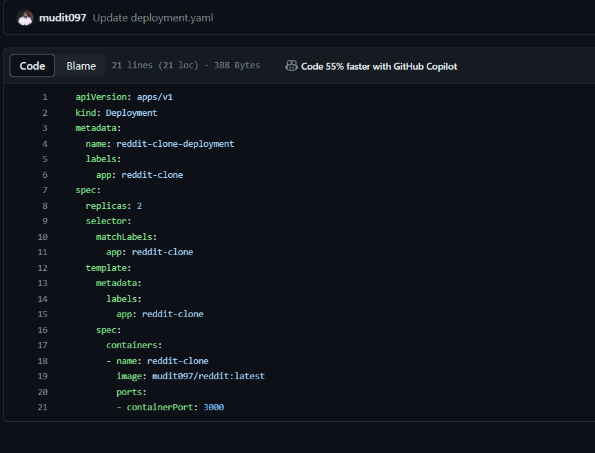Click the nested "metadata:" key on line 13
The image size is (595, 453).
(x=119, y=283)
